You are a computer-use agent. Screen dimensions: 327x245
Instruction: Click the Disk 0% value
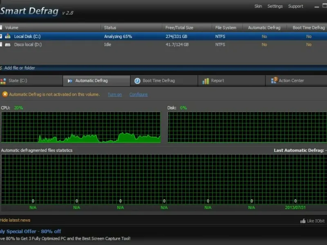tap(183, 108)
